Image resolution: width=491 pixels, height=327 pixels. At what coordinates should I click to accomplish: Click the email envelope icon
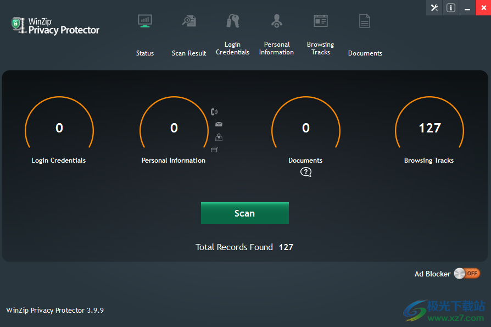(219, 124)
